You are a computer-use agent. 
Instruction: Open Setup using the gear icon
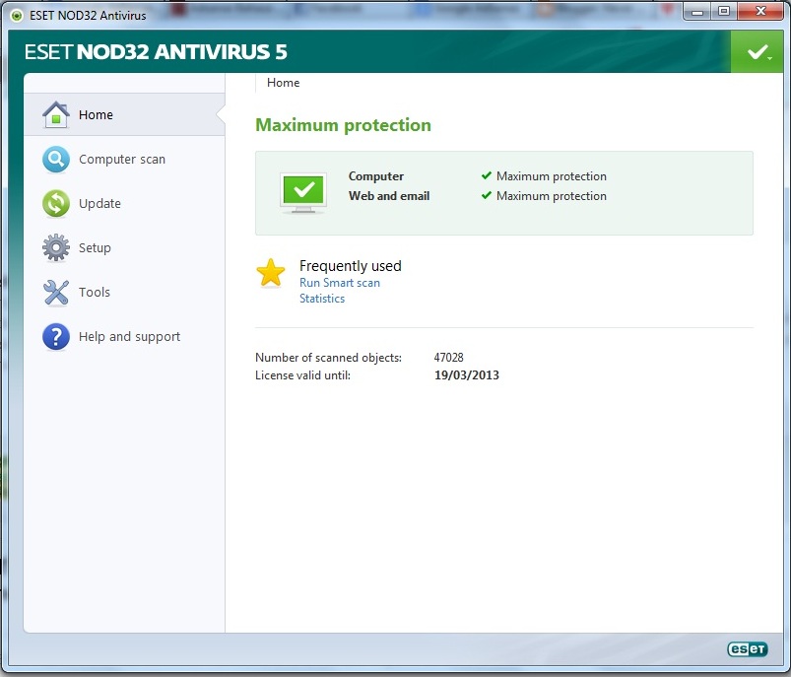tap(54, 247)
